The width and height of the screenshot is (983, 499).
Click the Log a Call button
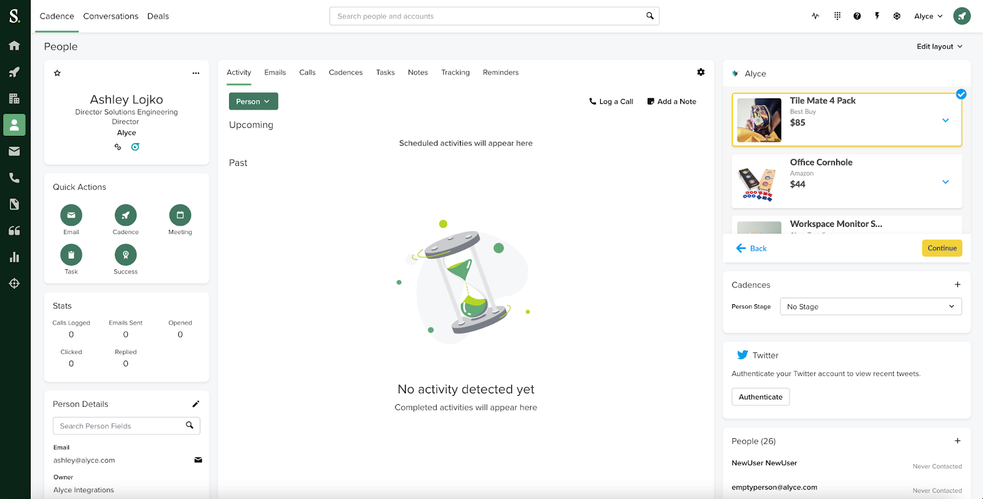611,101
